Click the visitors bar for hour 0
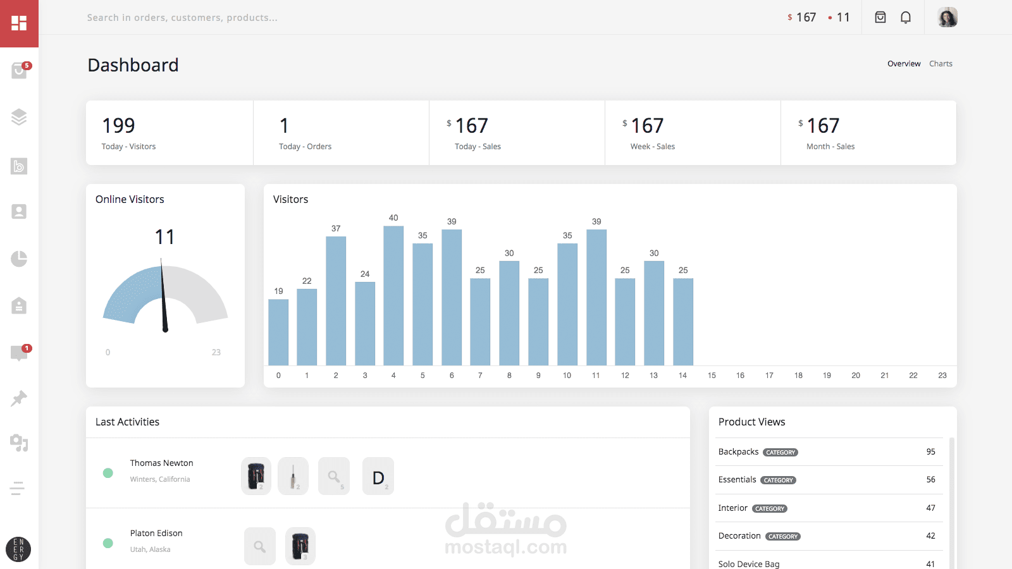Image resolution: width=1012 pixels, height=569 pixels. 278,332
